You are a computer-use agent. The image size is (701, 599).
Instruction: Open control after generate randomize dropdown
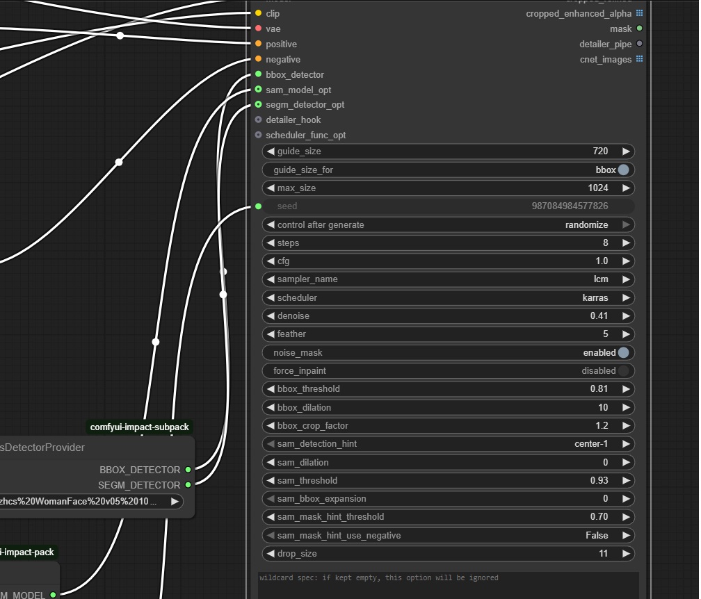(448, 224)
